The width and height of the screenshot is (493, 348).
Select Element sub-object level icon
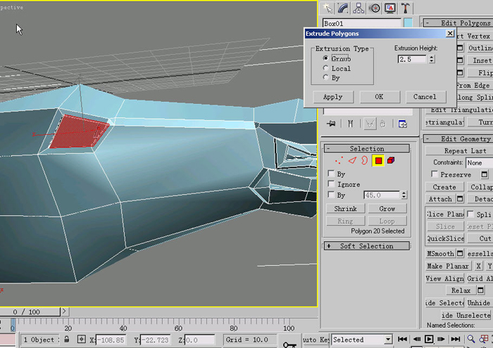391,160
